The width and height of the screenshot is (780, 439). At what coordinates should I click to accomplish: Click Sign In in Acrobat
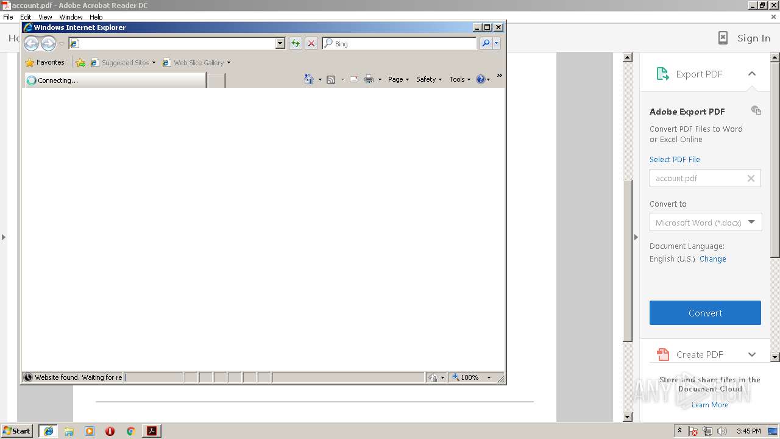click(754, 38)
